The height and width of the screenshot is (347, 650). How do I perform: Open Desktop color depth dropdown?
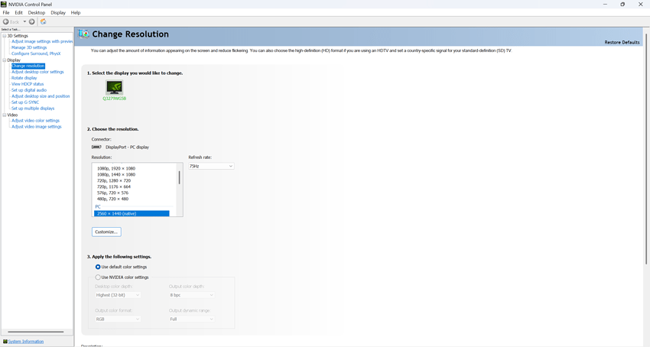[x=118, y=295]
